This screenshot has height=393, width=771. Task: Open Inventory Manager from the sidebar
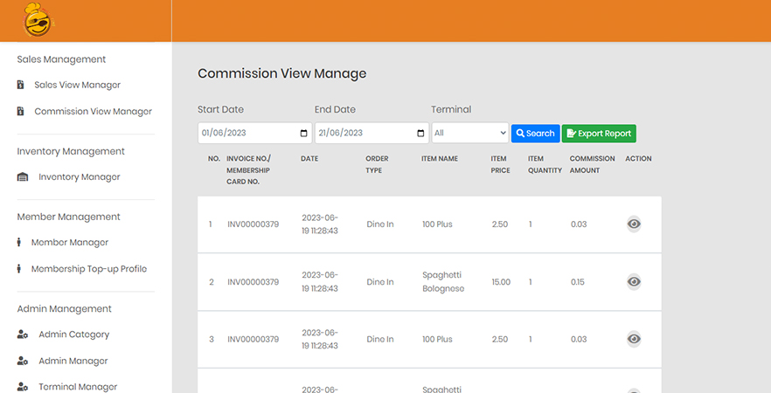coord(79,177)
